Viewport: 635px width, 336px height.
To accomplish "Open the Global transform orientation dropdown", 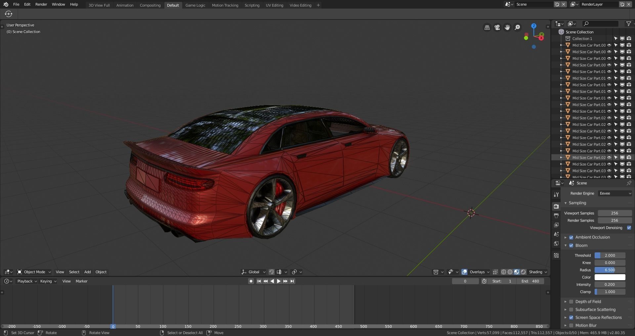I will pyautogui.click(x=253, y=272).
